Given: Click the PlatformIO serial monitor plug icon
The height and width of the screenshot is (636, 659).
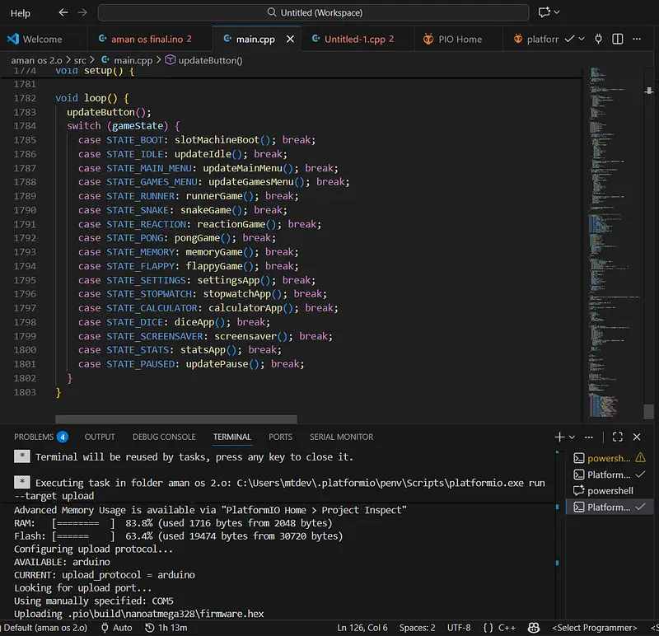Looking at the screenshot, I should 599,39.
